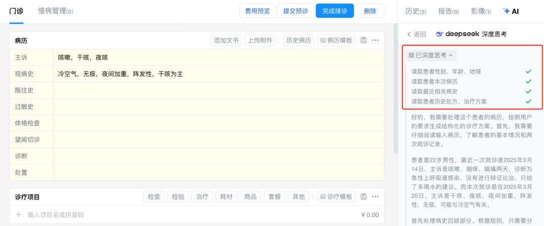The image size is (544, 226).
Task: Add a 耗材 item
Action: tap(226, 197)
